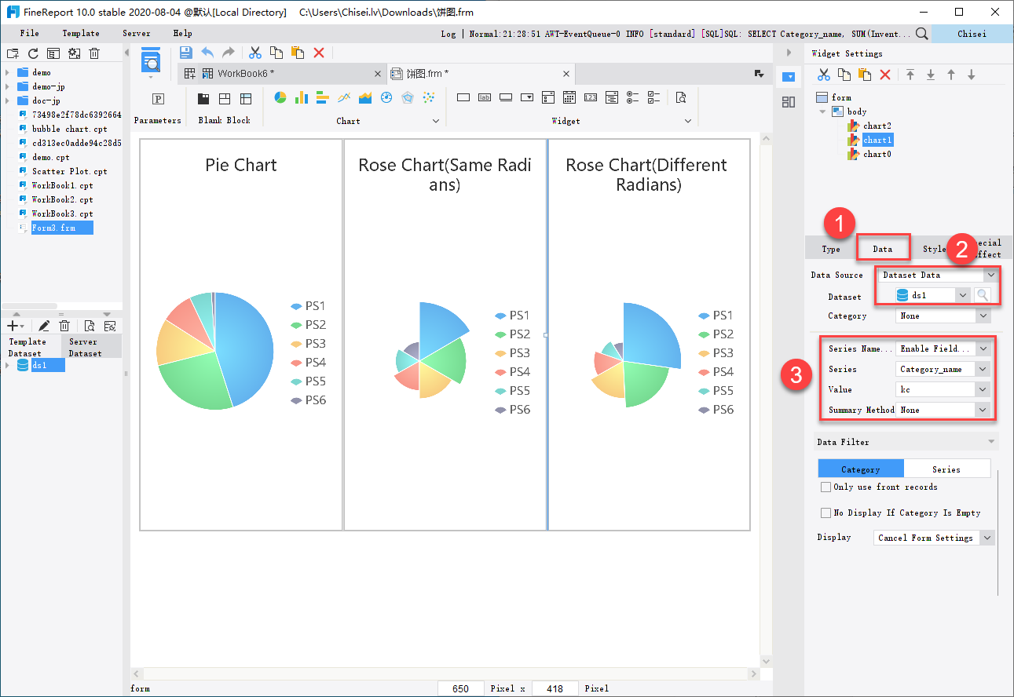Image resolution: width=1014 pixels, height=697 pixels.
Task: Select the Gauge chart icon
Action: pyautogui.click(x=386, y=97)
